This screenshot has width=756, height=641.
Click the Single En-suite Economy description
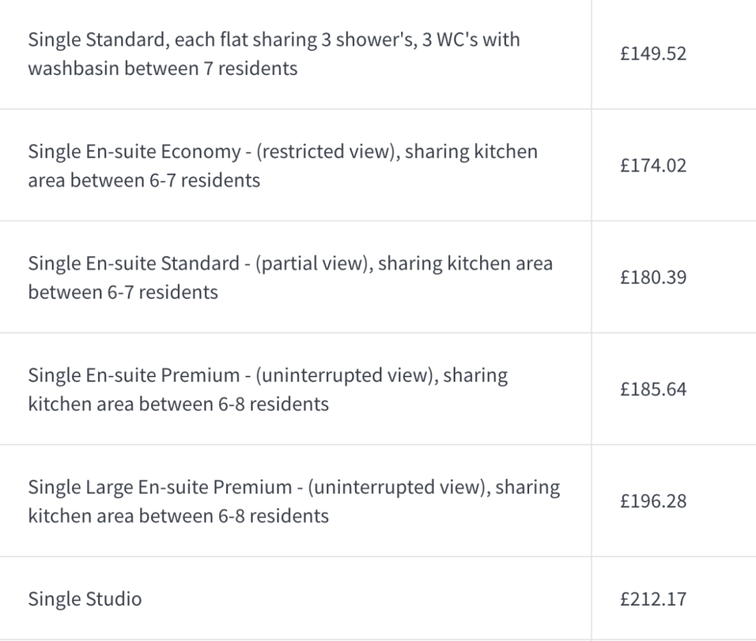click(x=283, y=166)
